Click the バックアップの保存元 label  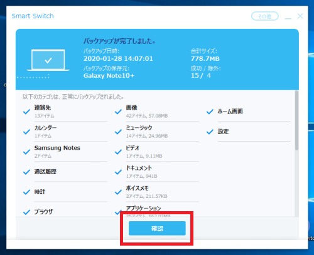point(107,68)
